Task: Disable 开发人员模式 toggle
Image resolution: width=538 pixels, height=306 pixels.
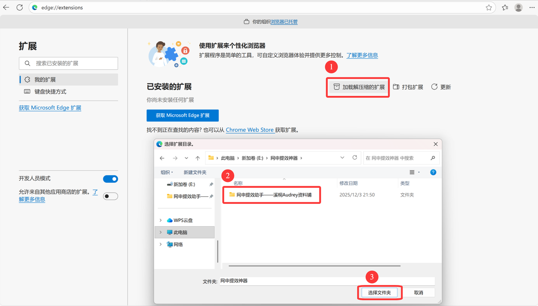Action: click(x=110, y=179)
